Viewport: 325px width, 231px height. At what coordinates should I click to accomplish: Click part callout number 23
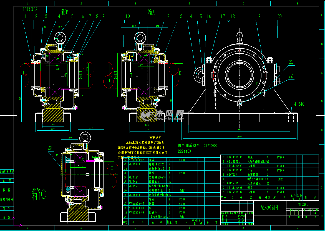point(50,148)
